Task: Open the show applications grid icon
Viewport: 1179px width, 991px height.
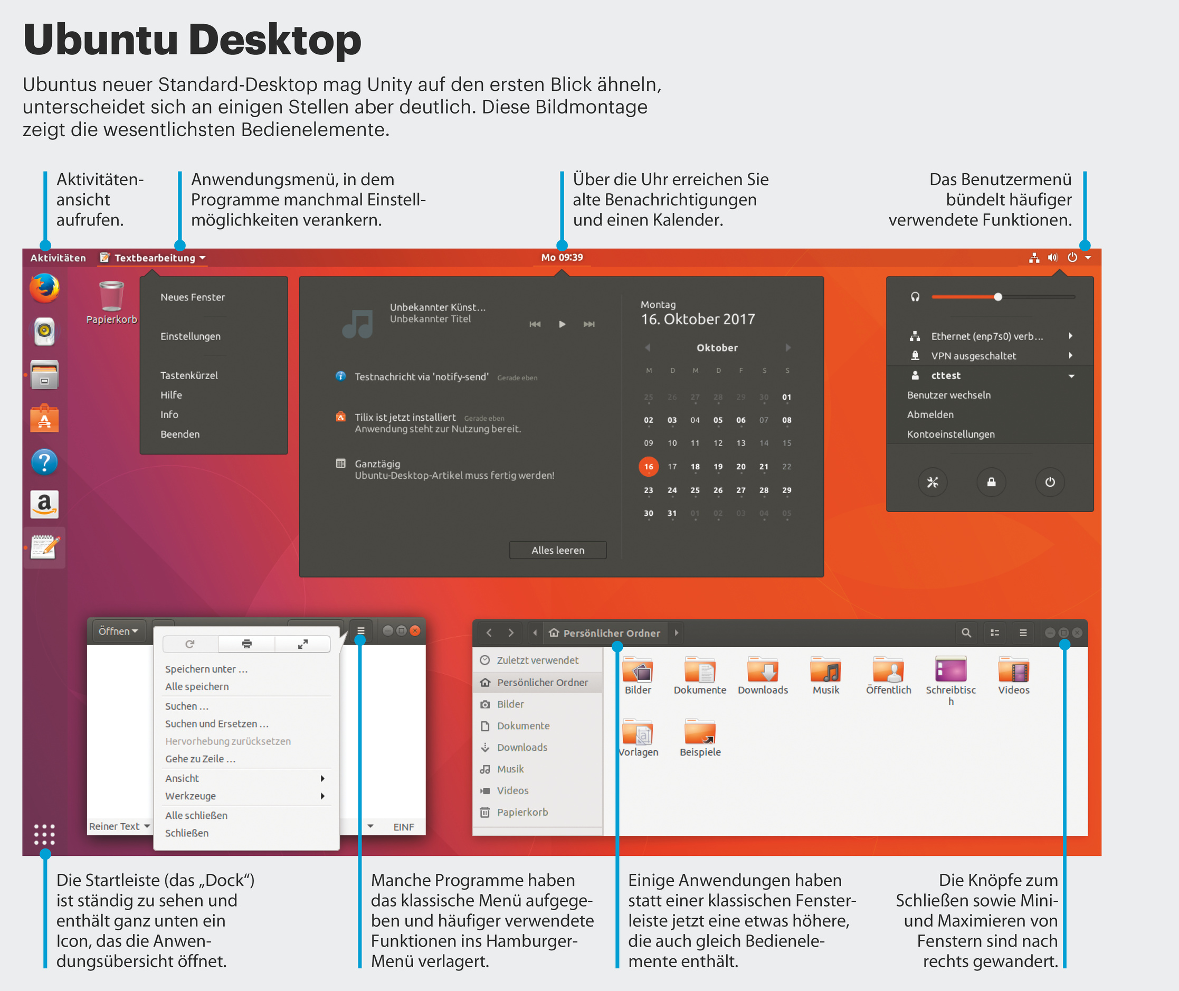Action: tap(44, 834)
